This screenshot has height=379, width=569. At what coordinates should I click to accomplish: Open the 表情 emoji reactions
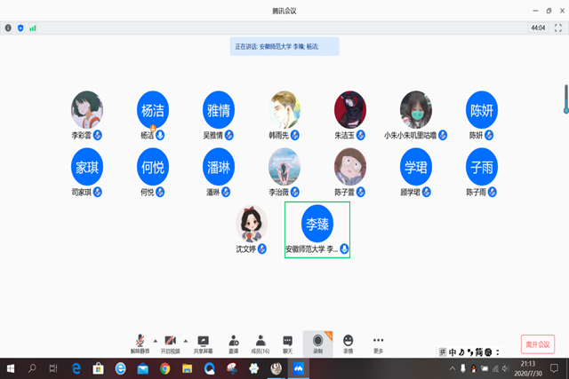pos(348,342)
